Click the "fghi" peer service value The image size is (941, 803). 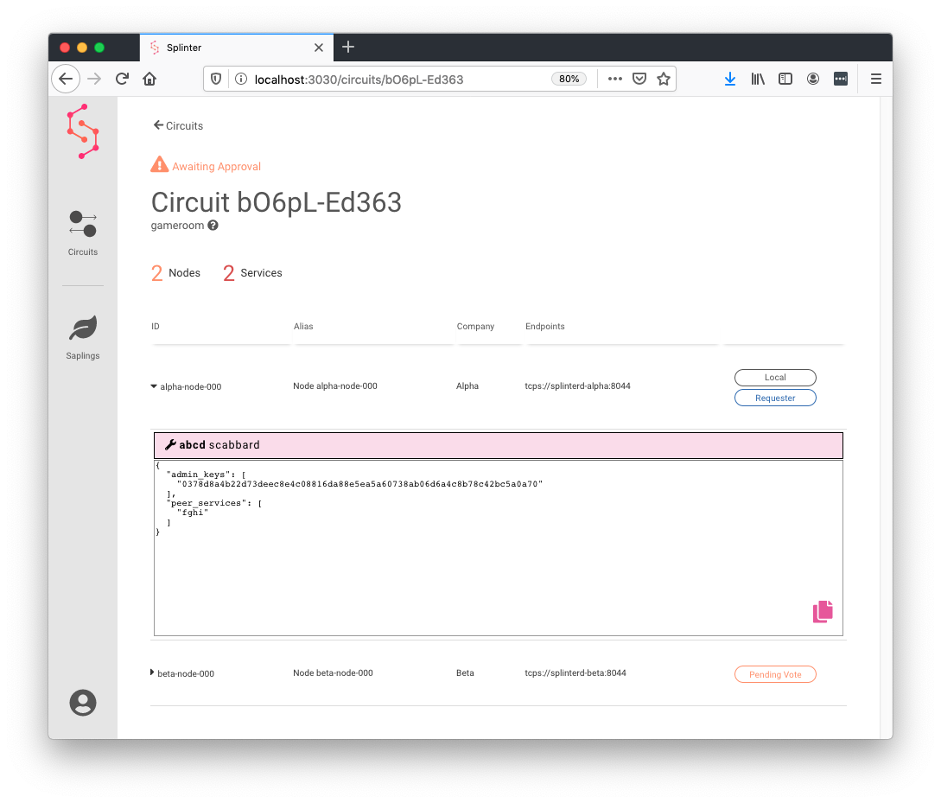point(193,513)
